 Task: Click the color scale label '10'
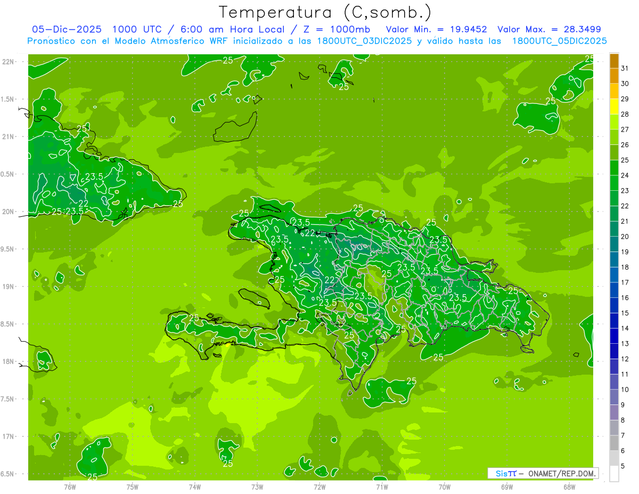click(x=625, y=390)
